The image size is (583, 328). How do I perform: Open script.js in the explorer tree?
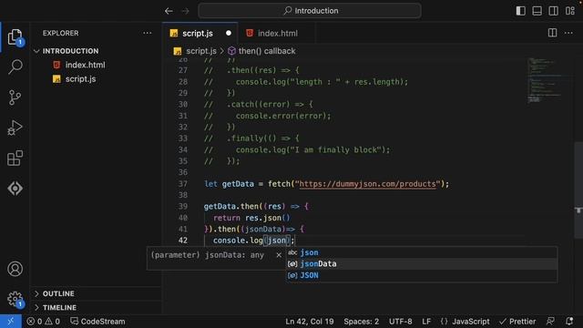80,79
